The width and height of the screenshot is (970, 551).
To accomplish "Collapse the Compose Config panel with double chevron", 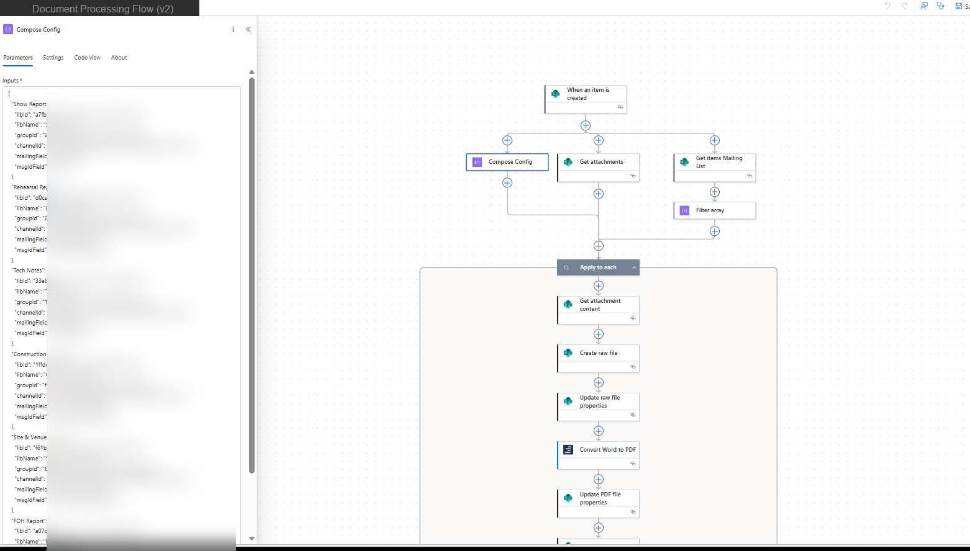I will tap(248, 29).
